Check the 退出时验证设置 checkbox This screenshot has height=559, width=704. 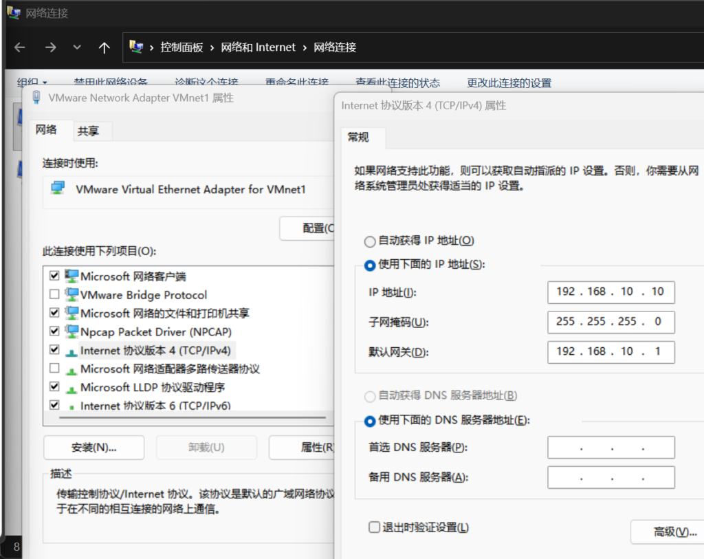tap(374, 527)
